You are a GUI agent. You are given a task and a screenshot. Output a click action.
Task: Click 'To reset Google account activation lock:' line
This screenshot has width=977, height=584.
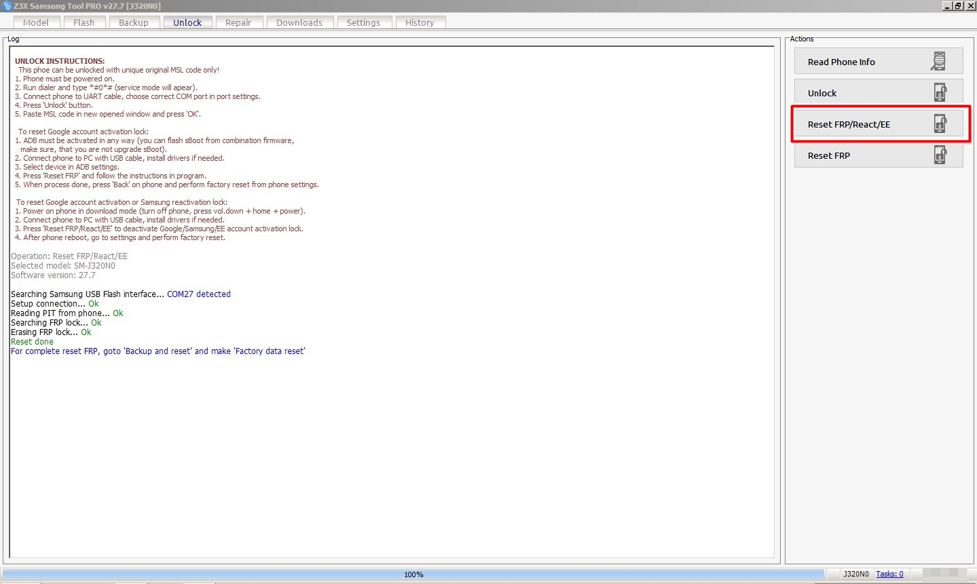pyautogui.click(x=84, y=132)
